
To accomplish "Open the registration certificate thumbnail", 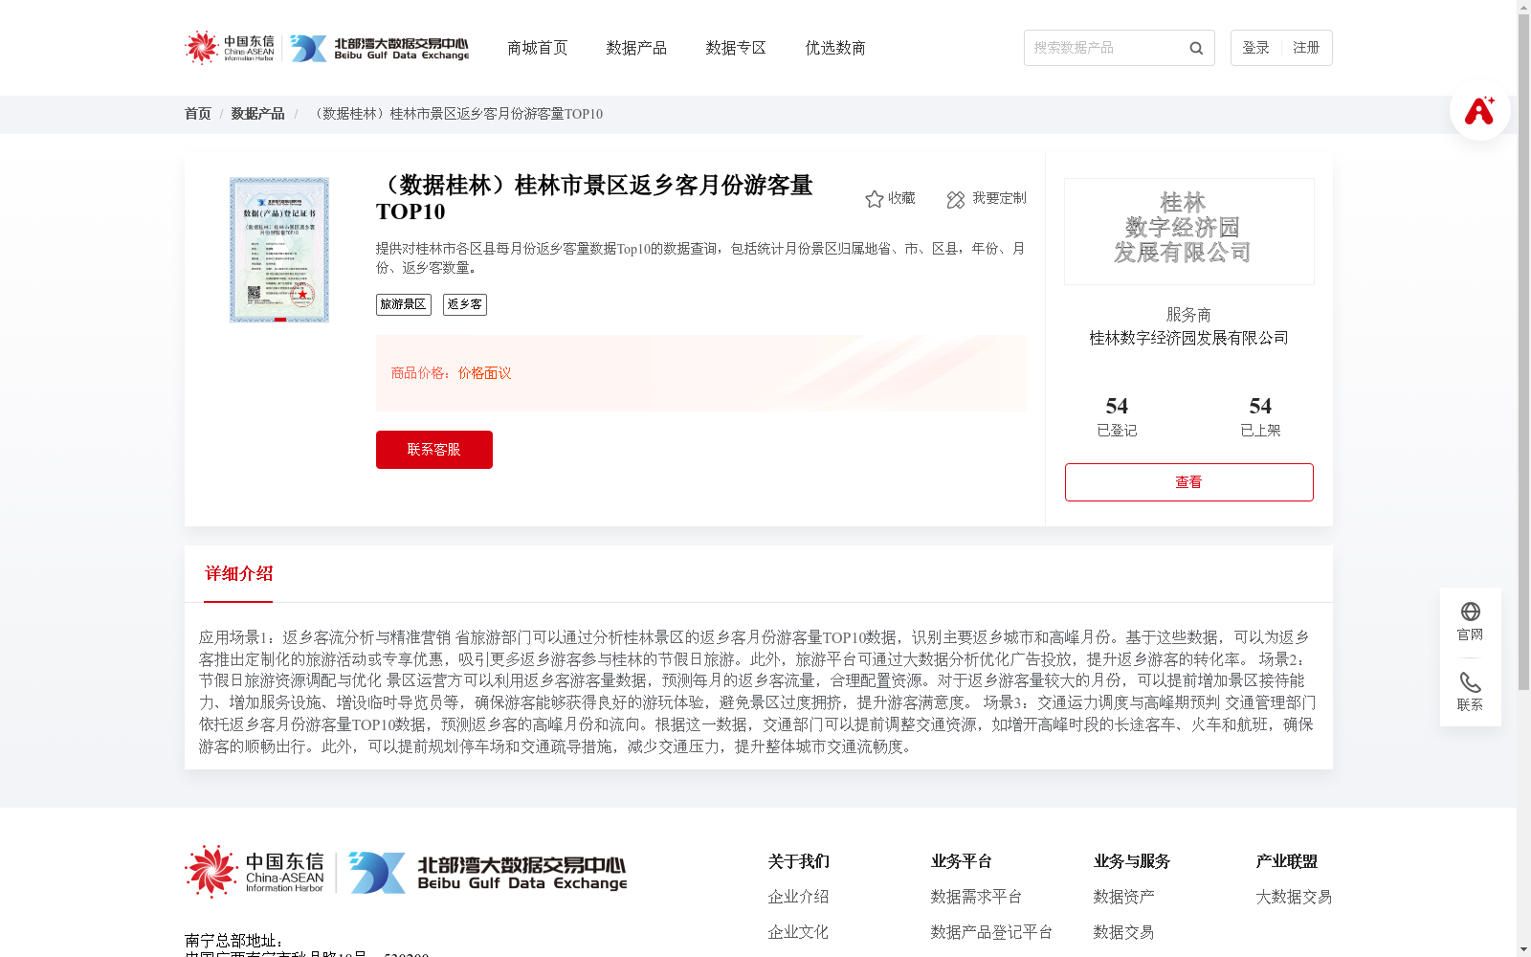I will click(x=279, y=250).
